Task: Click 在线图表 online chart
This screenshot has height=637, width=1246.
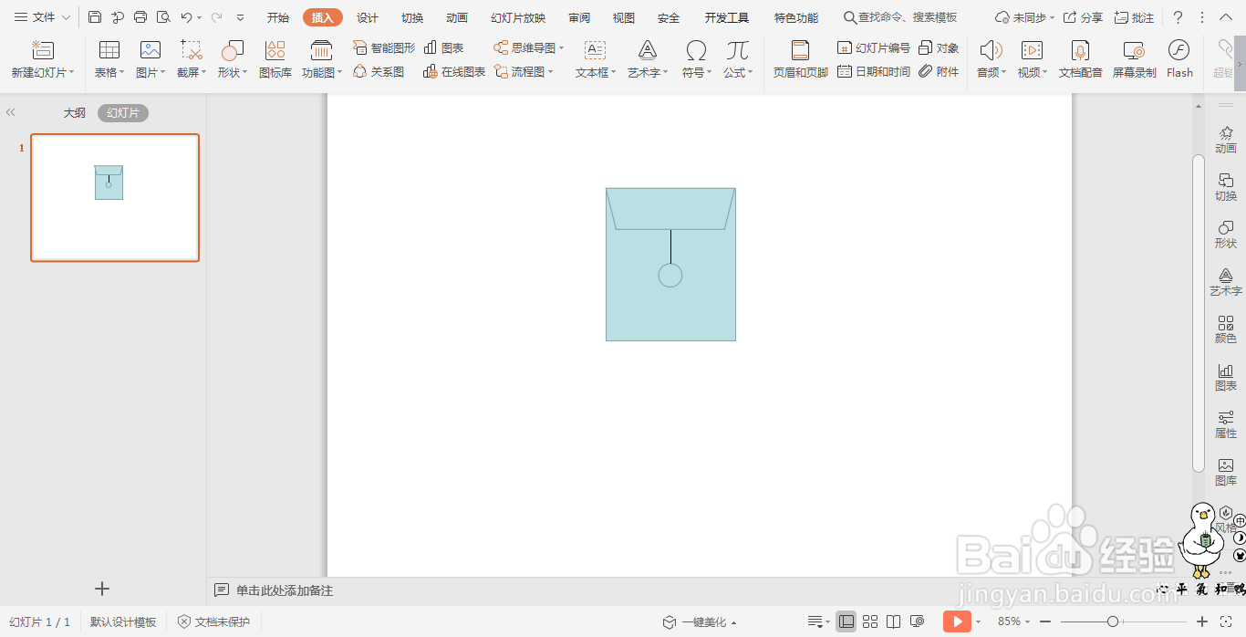Action: pyautogui.click(x=454, y=71)
